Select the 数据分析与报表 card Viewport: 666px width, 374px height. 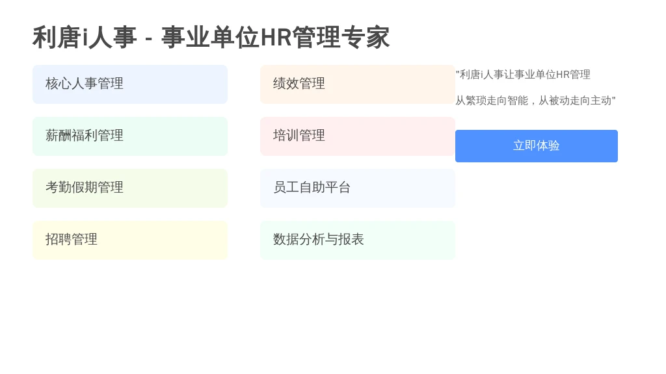pyautogui.click(x=358, y=240)
